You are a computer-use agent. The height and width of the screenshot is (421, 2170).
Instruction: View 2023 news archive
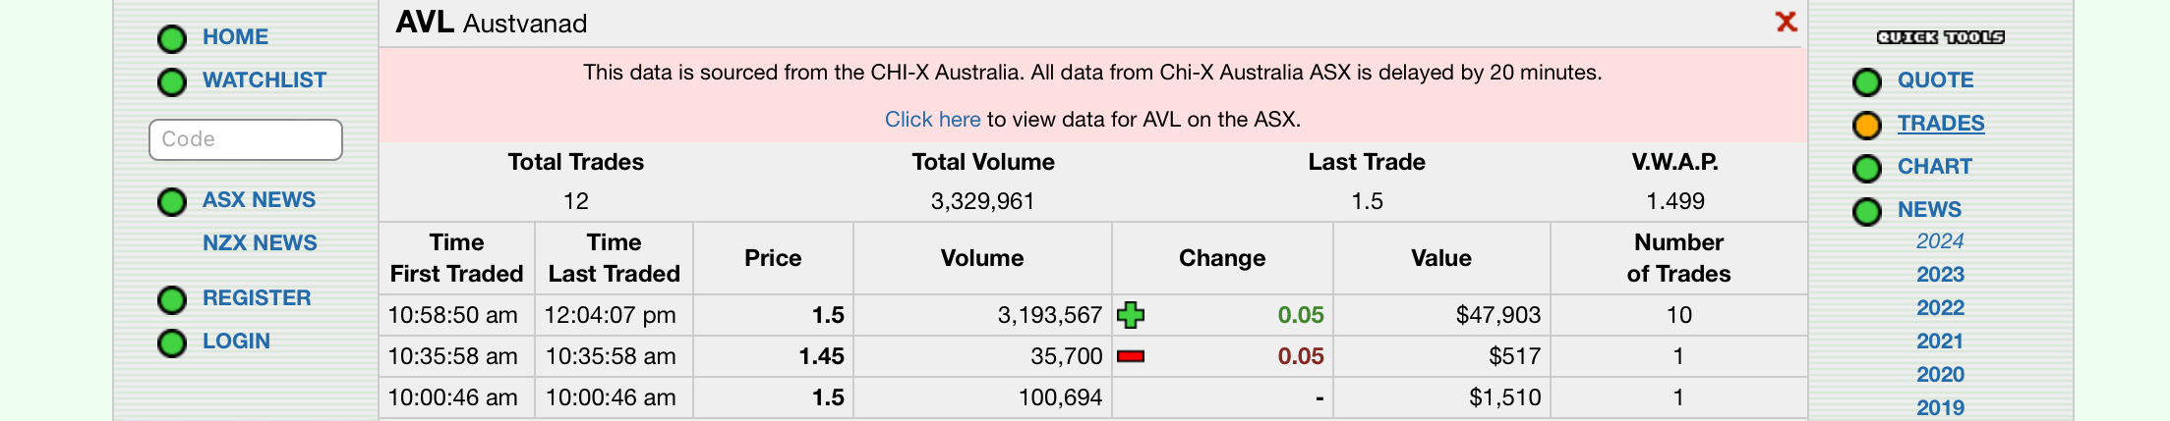click(1940, 275)
